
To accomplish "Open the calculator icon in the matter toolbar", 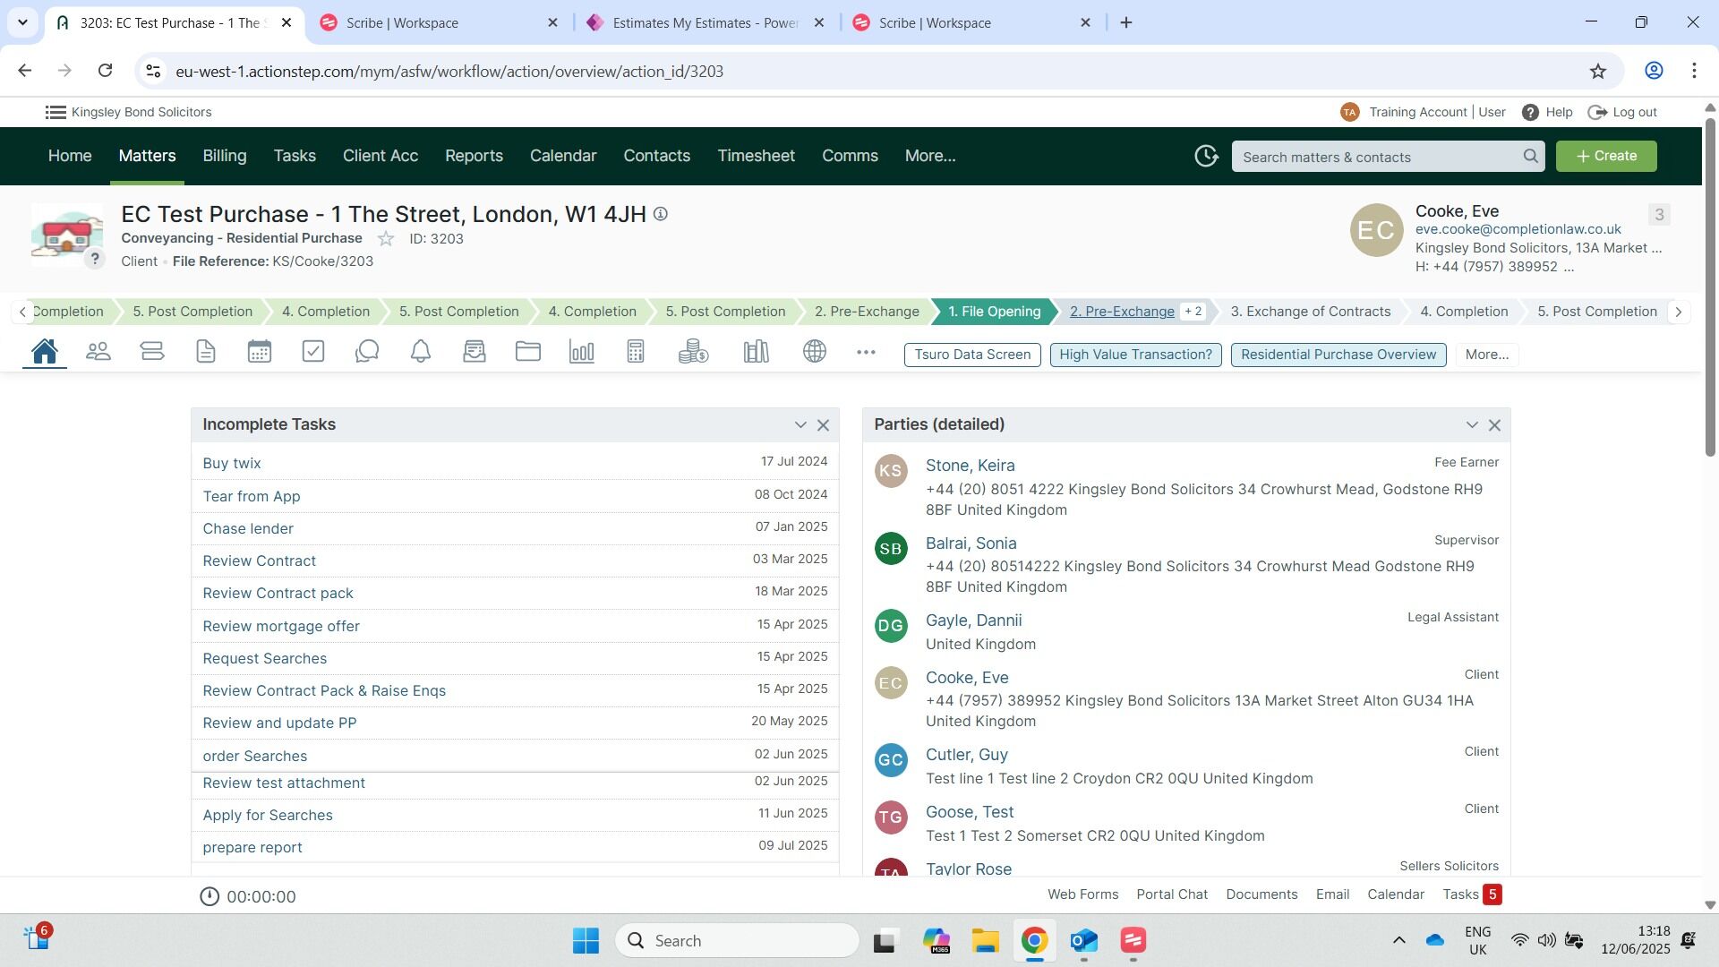I will point(636,352).
